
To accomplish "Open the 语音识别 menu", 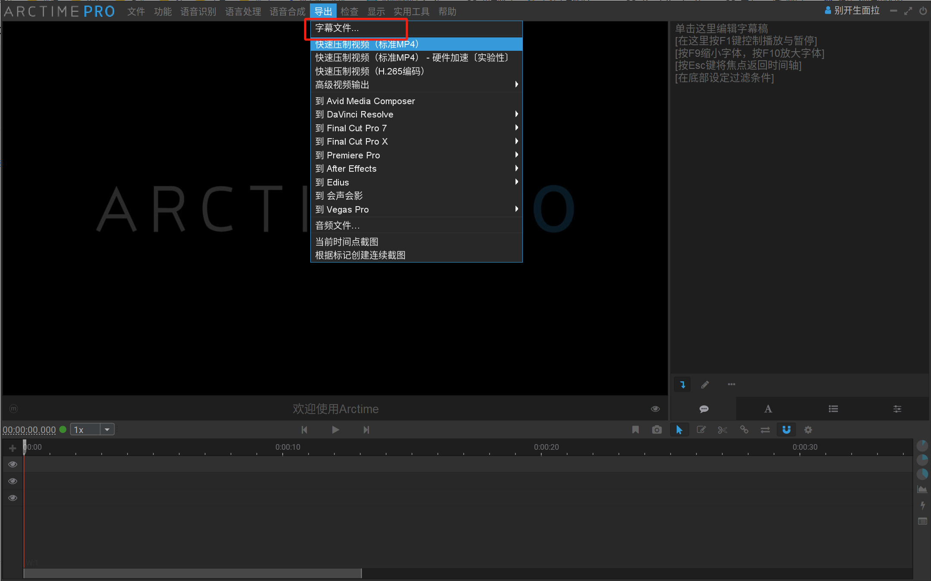I will click(x=198, y=12).
